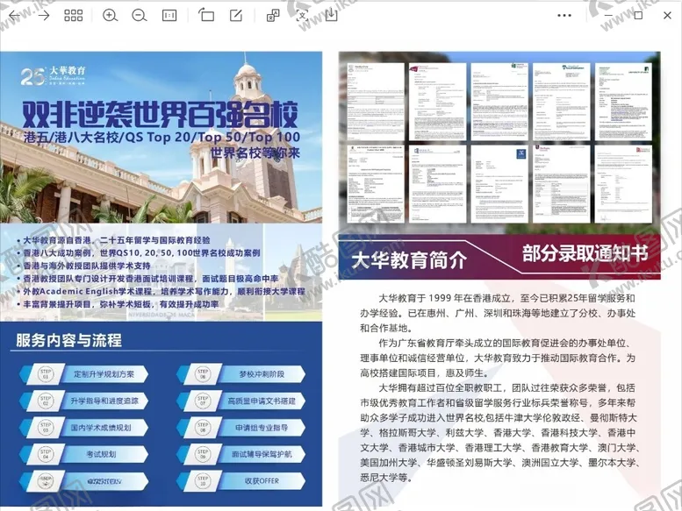Image resolution: width=682 pixels, height=511 pixels.
Task: Rotate the image
Action: click(206, 15)
